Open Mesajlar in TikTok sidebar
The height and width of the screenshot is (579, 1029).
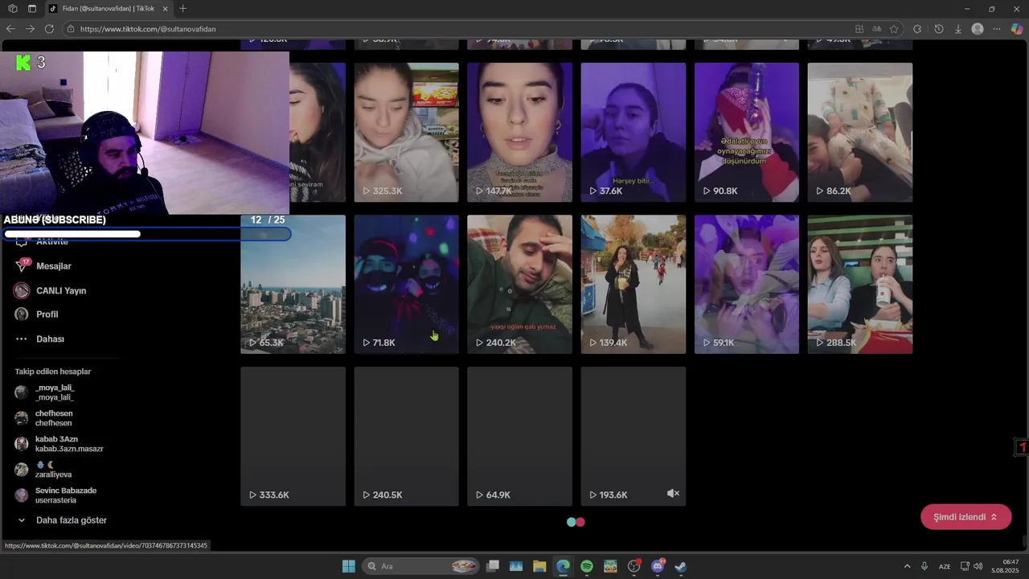point(54,266)
